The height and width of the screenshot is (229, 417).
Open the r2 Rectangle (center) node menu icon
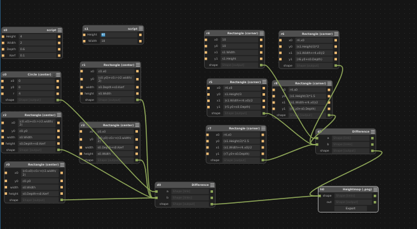pos(59,115)
